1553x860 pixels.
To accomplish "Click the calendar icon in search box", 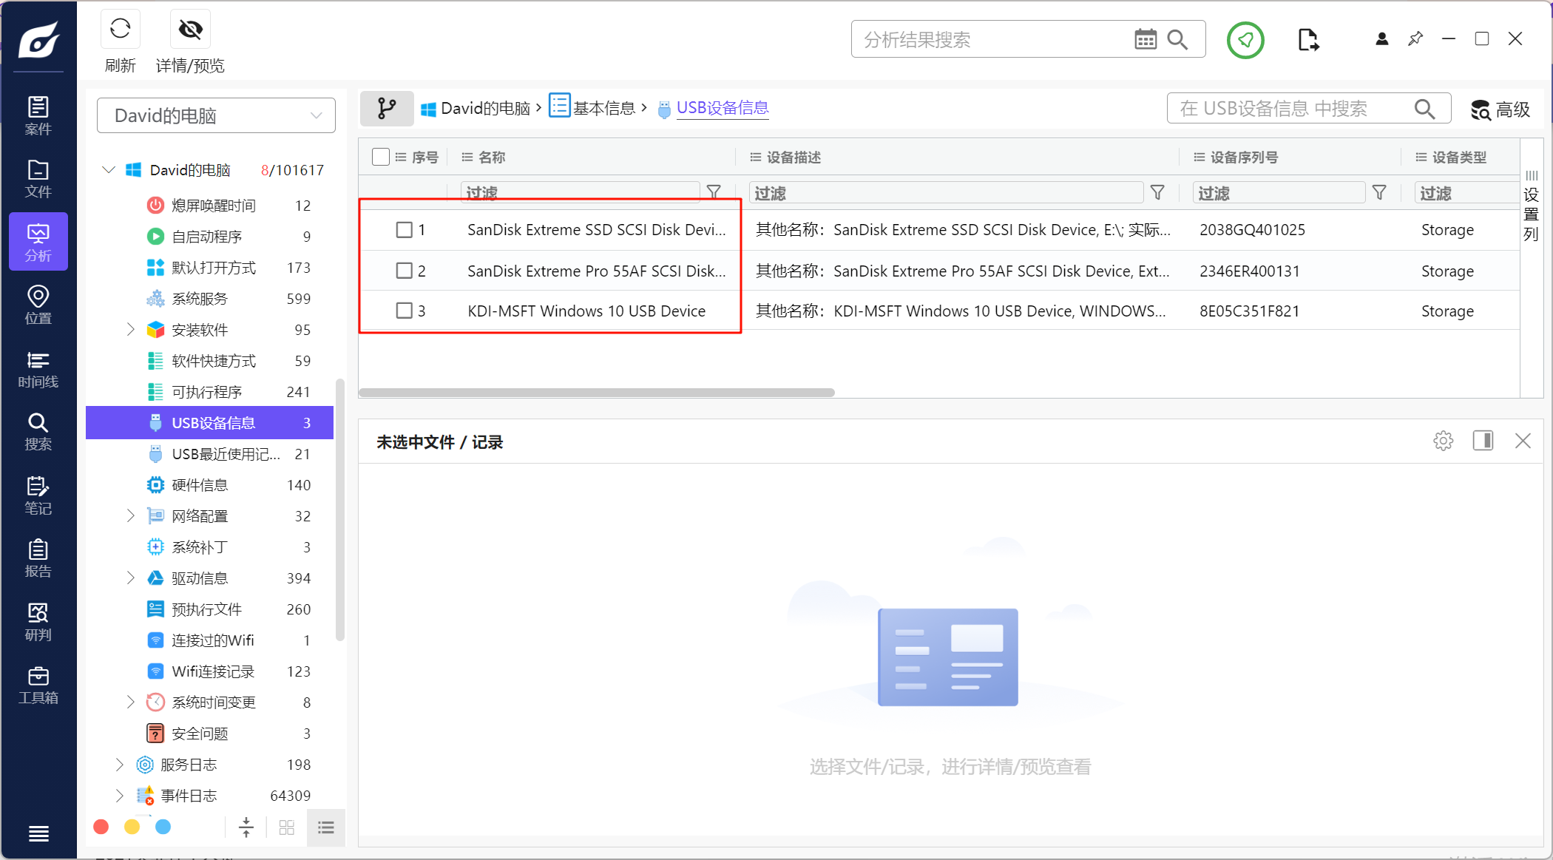I will [1145, 39].
